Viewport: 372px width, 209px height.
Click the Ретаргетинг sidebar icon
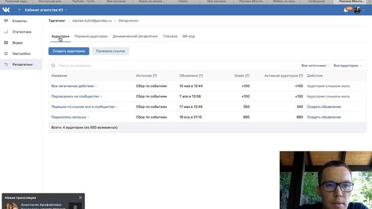(x=6, y=64)
